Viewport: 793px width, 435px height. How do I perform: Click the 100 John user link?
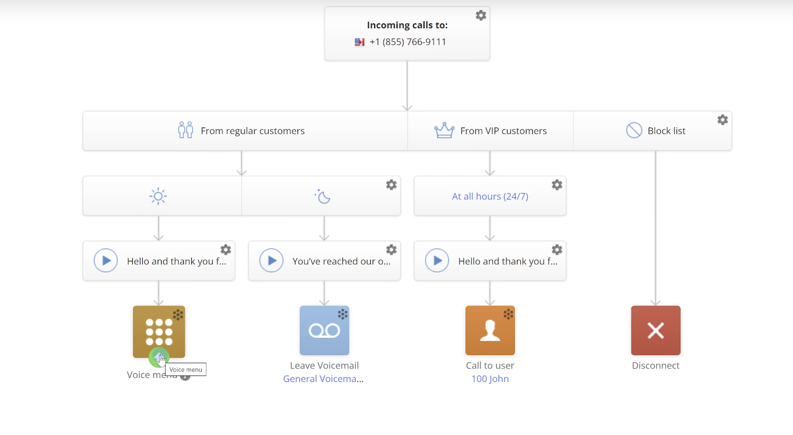(490, 379)
